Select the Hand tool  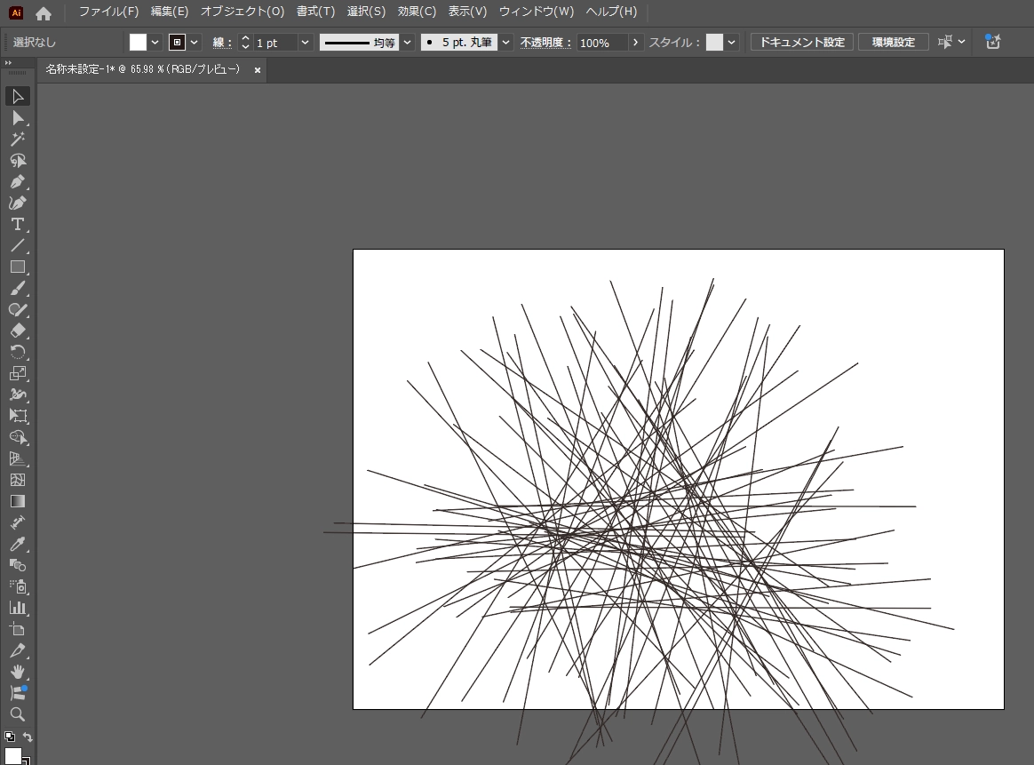[x=17, y=672]
